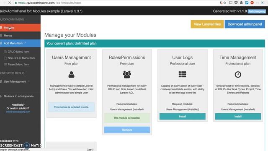Click the Go back arrow icon in sidebar

coord(1,96)
